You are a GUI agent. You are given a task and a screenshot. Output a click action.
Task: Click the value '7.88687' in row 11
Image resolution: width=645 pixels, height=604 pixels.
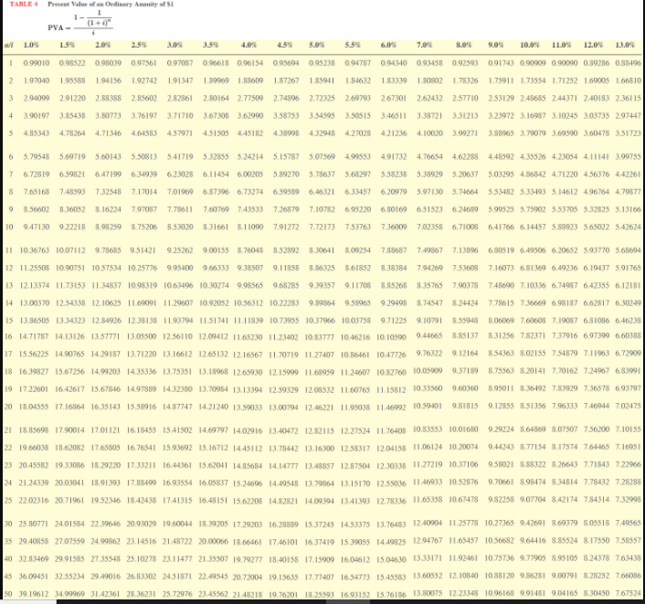(x=394, y=250)
